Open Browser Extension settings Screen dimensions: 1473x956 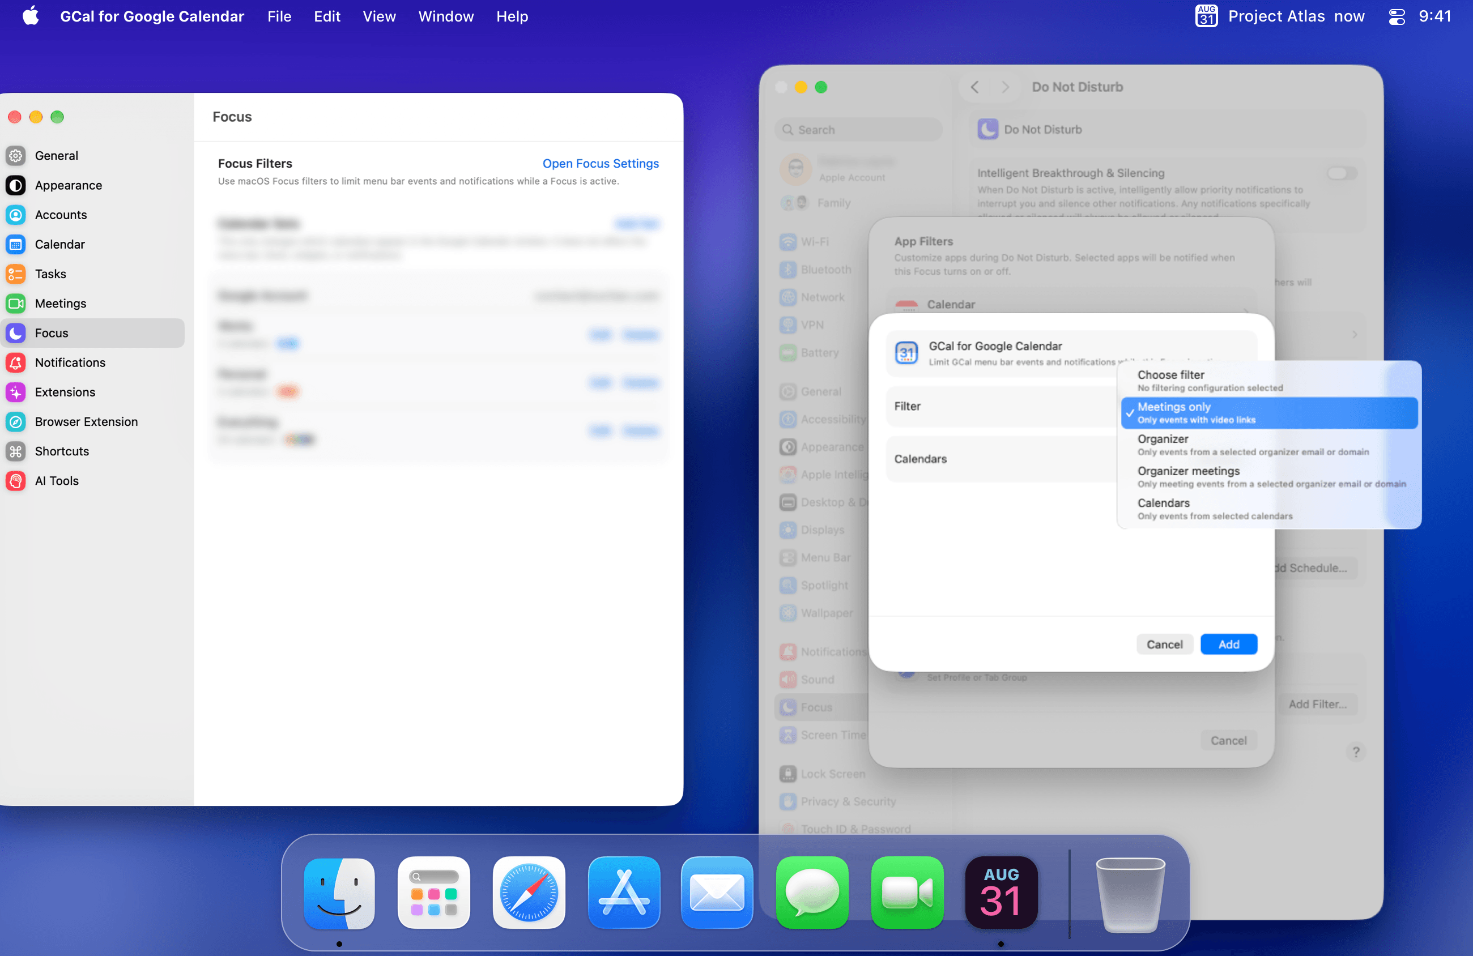coord(93,421)
